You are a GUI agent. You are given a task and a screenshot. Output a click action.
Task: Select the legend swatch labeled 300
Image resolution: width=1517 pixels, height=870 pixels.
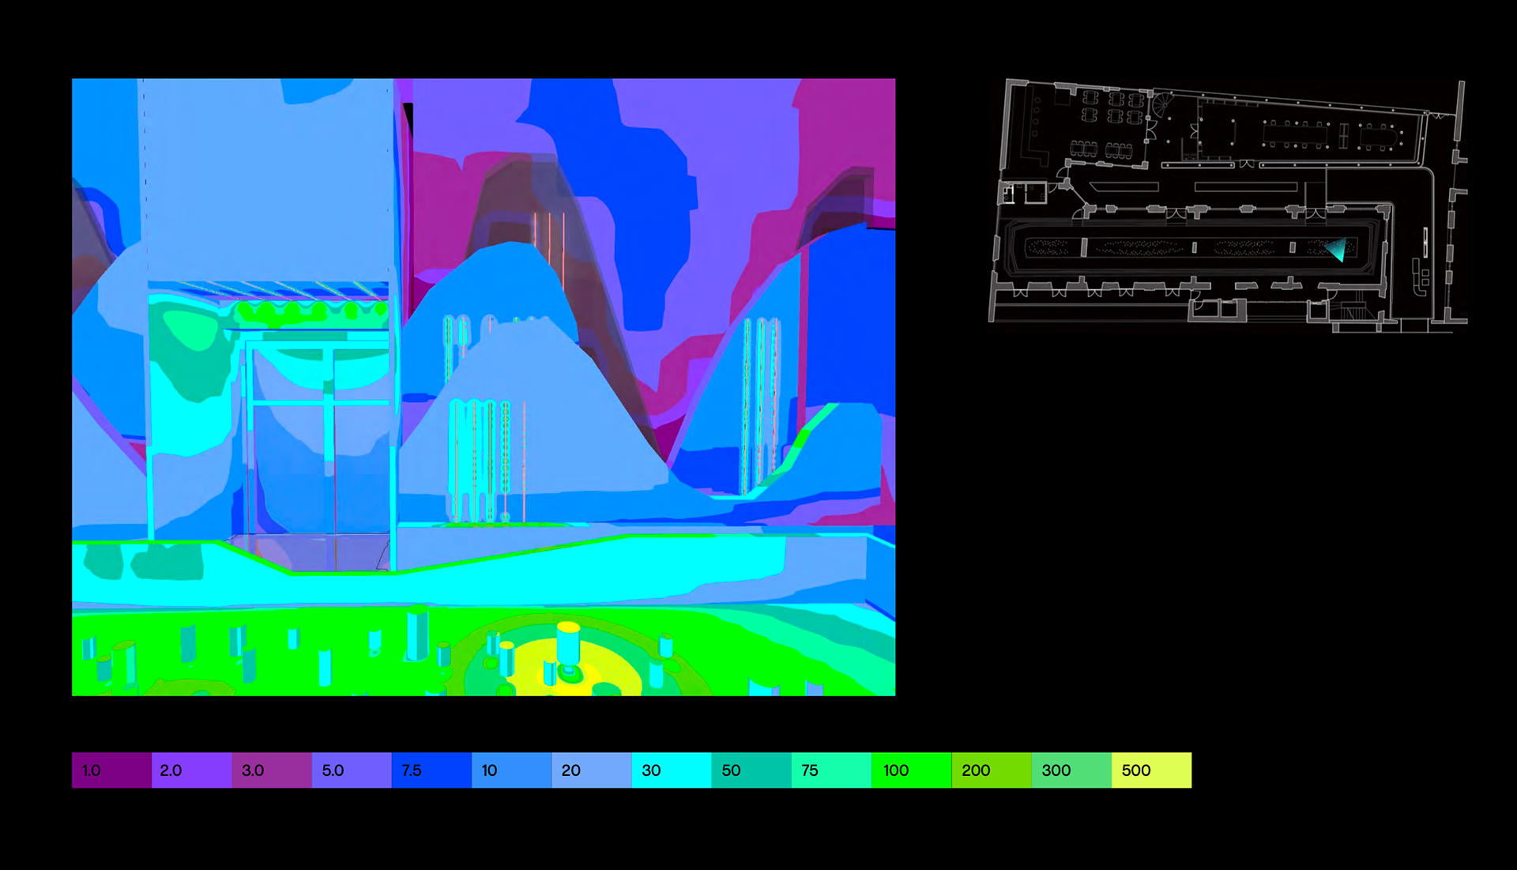(1071, 770)
